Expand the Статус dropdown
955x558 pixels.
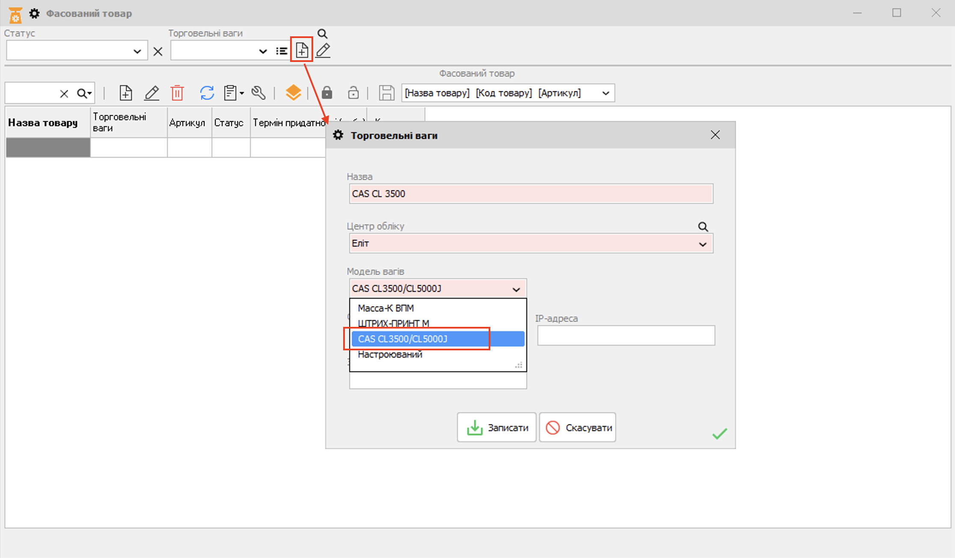click(137, 51)
